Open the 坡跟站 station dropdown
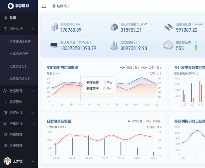 tap(61, 6)
